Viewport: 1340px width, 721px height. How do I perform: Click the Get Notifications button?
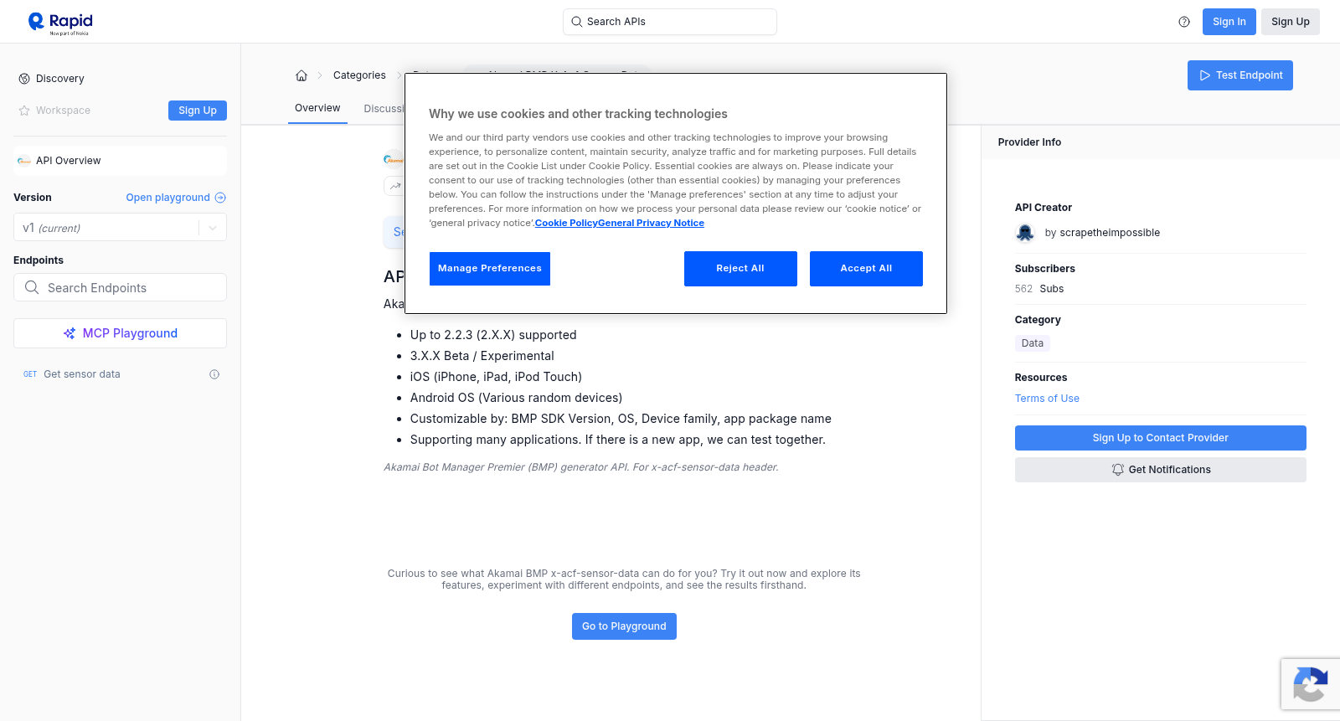pos(1161,470)
